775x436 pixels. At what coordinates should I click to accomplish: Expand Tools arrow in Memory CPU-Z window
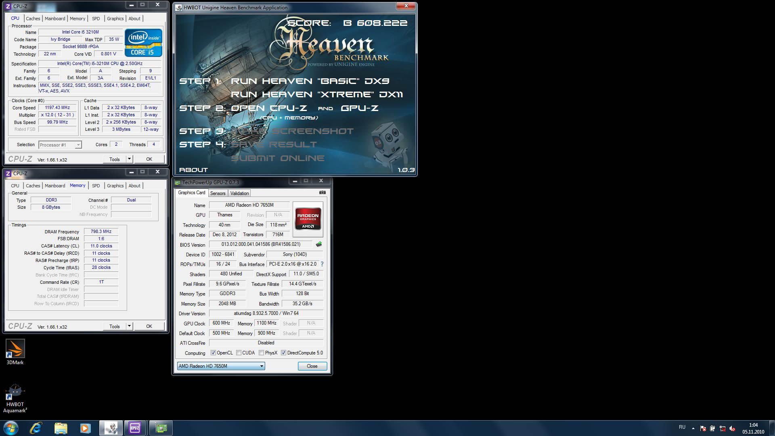pyautogui.click(x=129, y=326)
